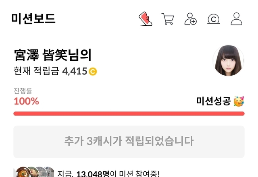Tap the 추가 3캐시가 적립되었습니다 button
The image size is (258, 177).
point(129,142)
